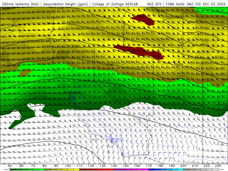Click the 110 value on the color scale
This screenshot has width=228, height=171.
click(80, 166)
